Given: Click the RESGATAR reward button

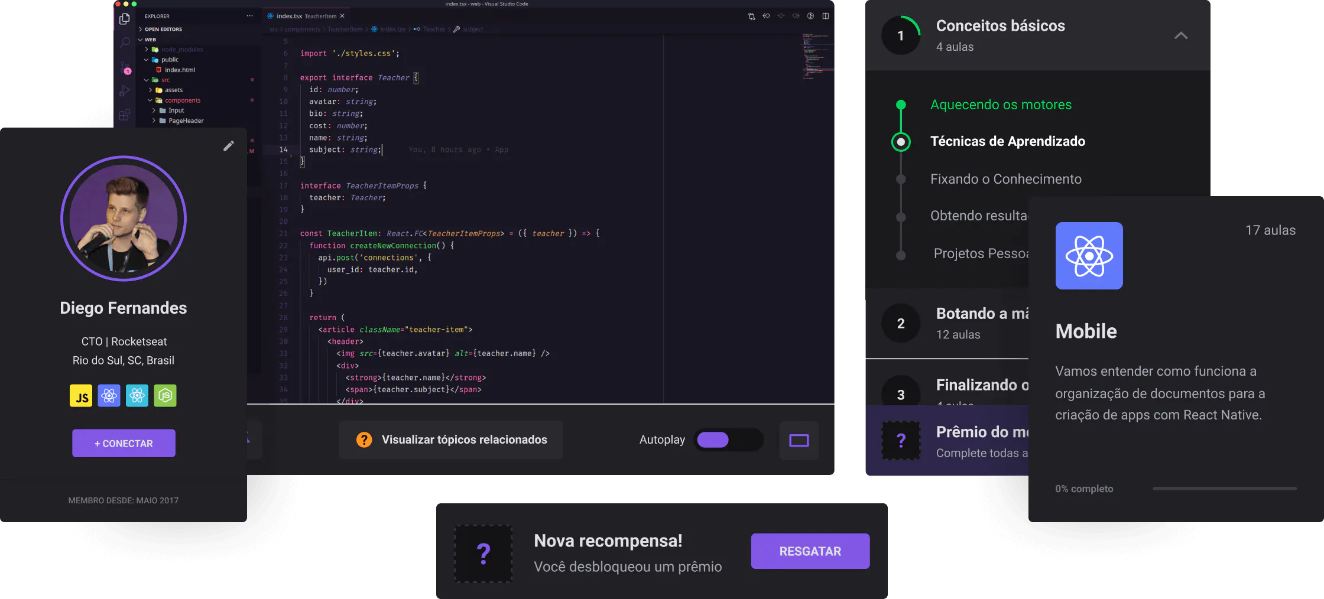Looking at the screenshot, I should [810, 551].
